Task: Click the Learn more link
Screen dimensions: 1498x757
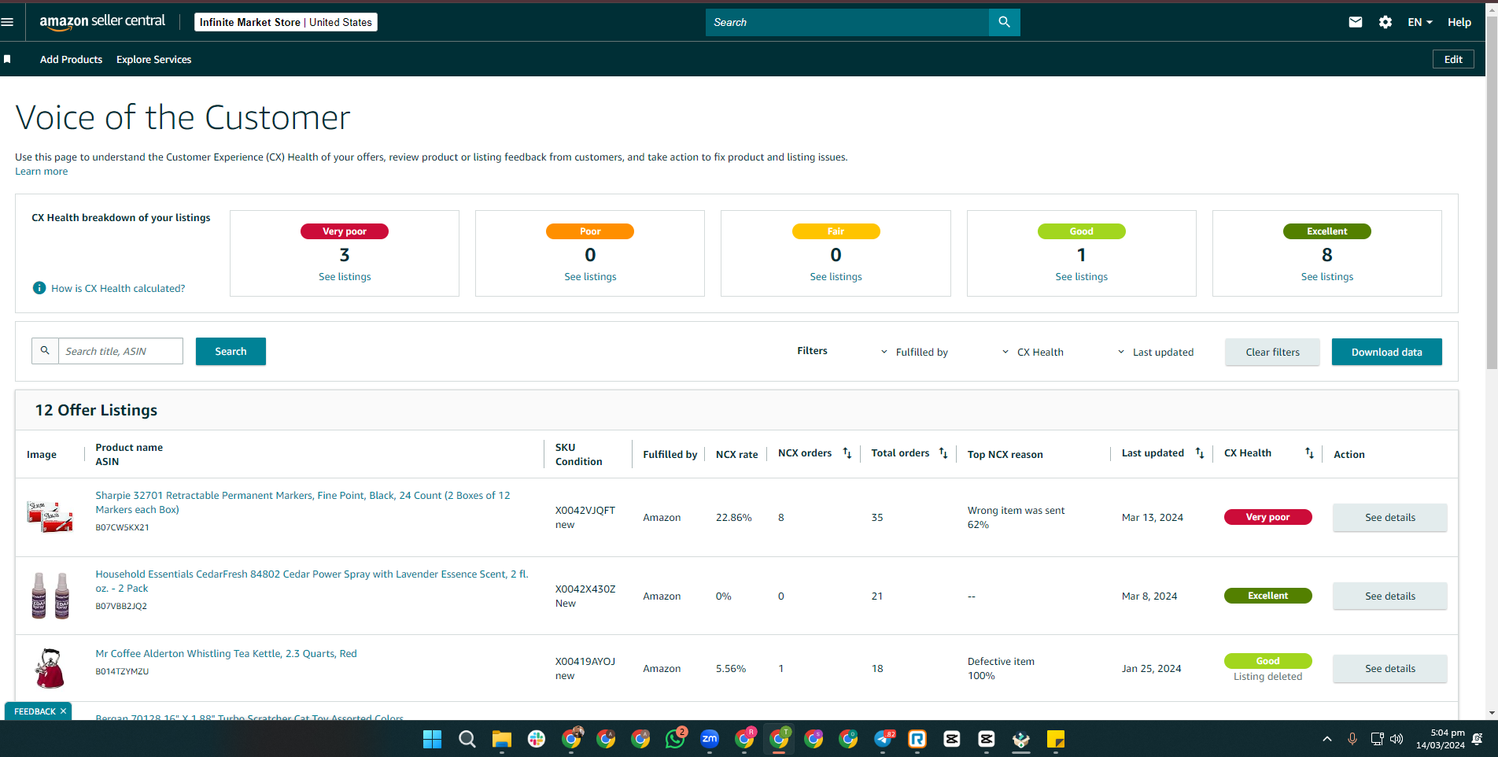Action: (42, 172)
